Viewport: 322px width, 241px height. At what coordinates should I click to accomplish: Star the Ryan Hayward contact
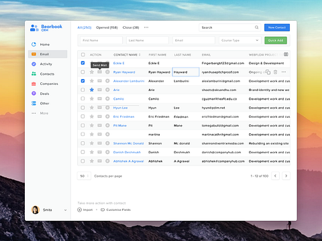pos(92,72)
